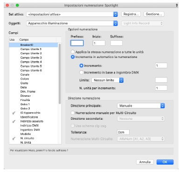Select the Identificatore field row
The image size is (185, 173).
pyautogui.click(x=34, y=117)
